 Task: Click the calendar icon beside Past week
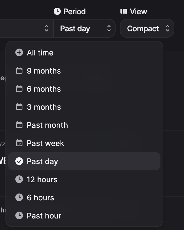coord(19,143)
